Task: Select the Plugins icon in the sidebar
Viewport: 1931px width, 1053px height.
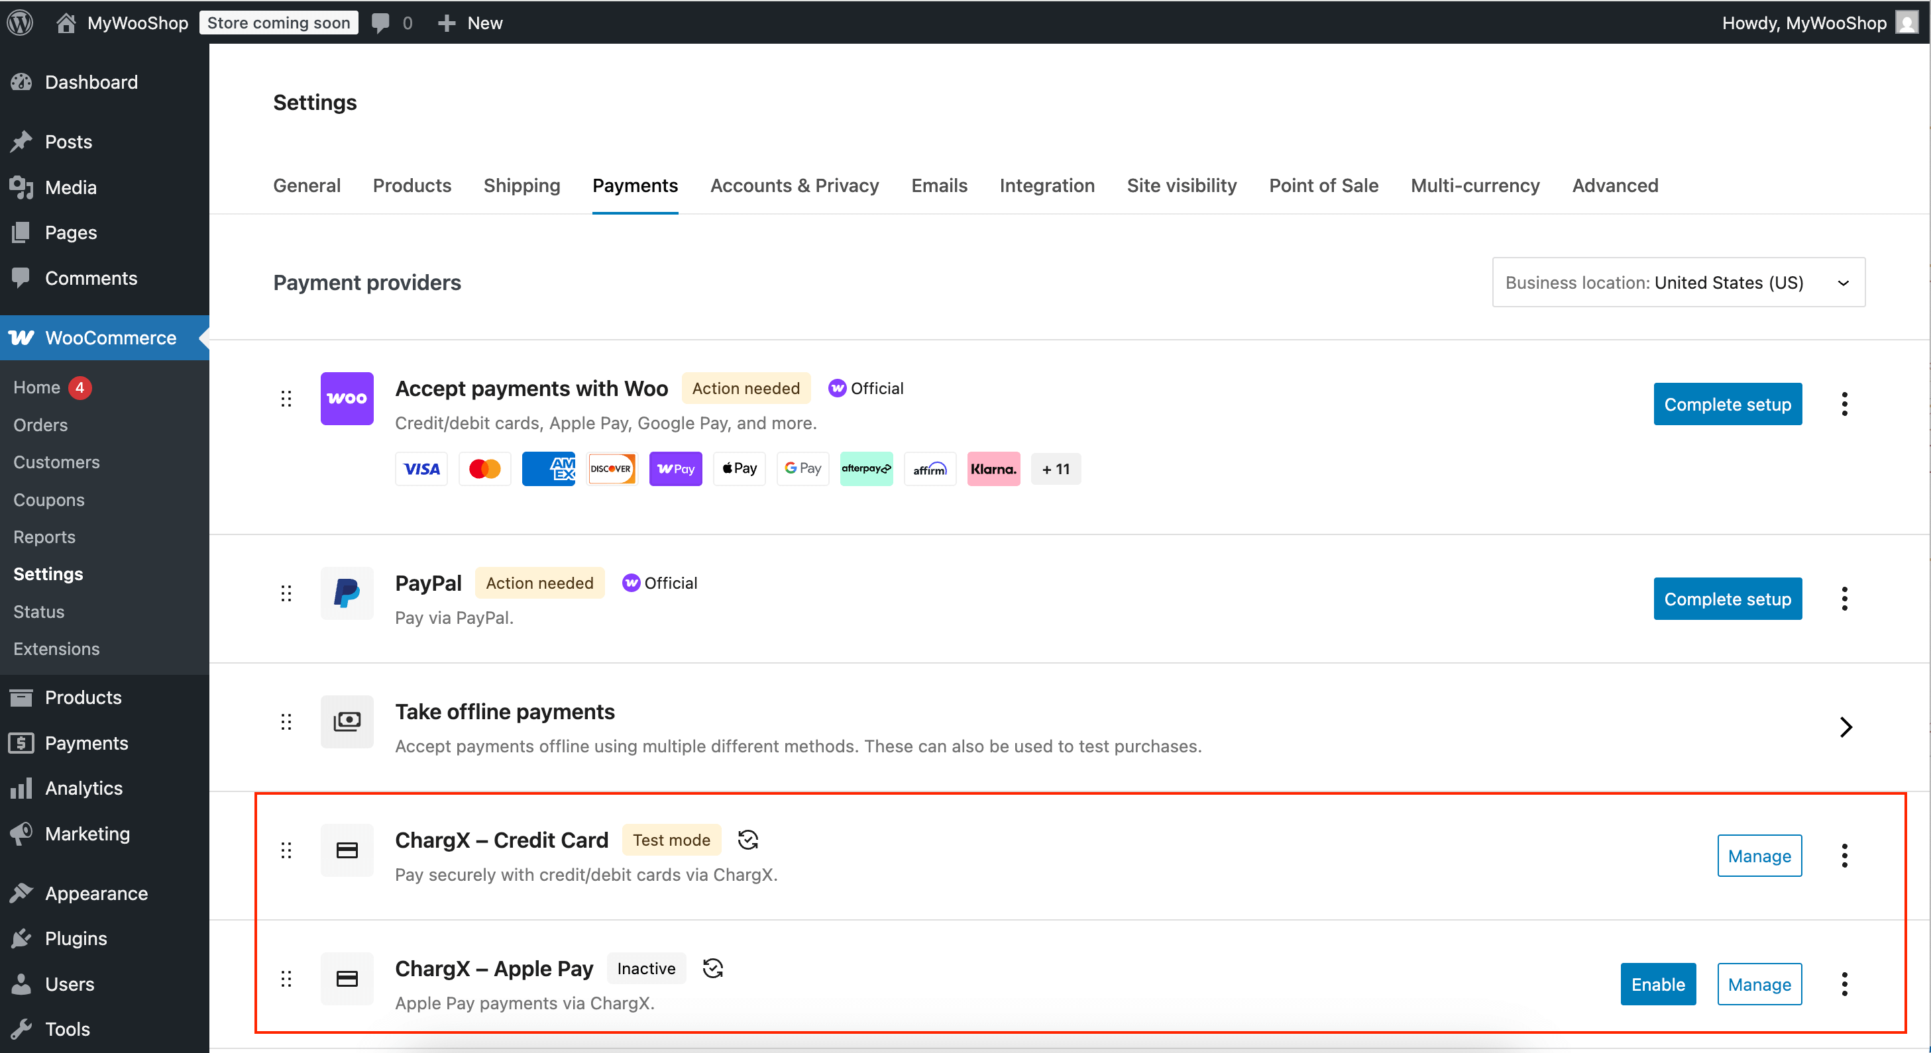Action: 22,938
